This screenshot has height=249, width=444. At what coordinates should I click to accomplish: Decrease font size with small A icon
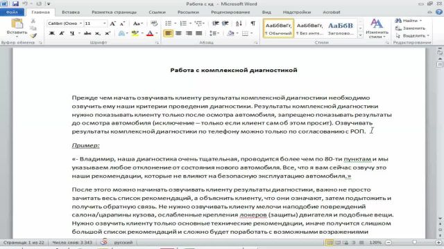coord(122,24)
